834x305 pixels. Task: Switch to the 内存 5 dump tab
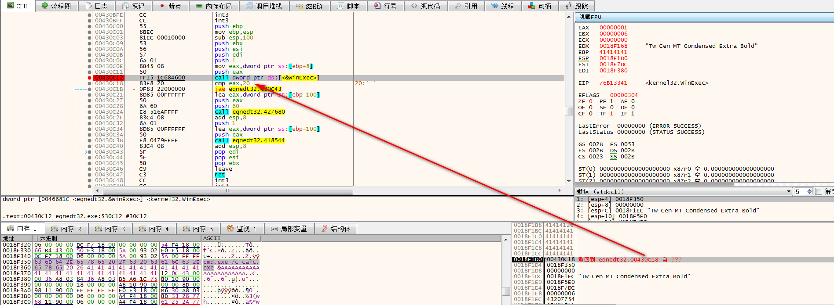[198, 229]
